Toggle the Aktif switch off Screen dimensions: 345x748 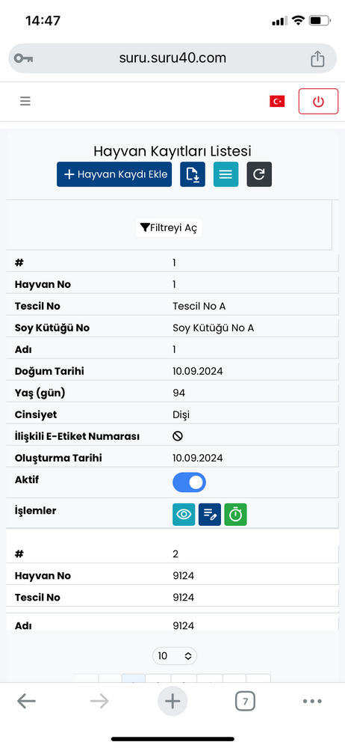point(189,482)
